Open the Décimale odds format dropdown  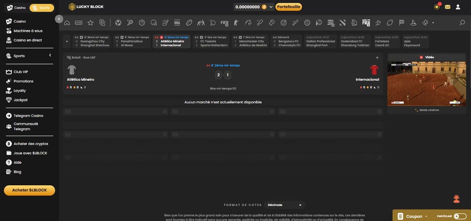[x=285, y=205]
